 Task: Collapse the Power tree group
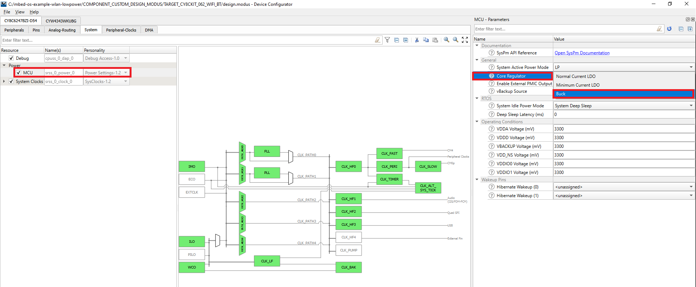[4, 66]
